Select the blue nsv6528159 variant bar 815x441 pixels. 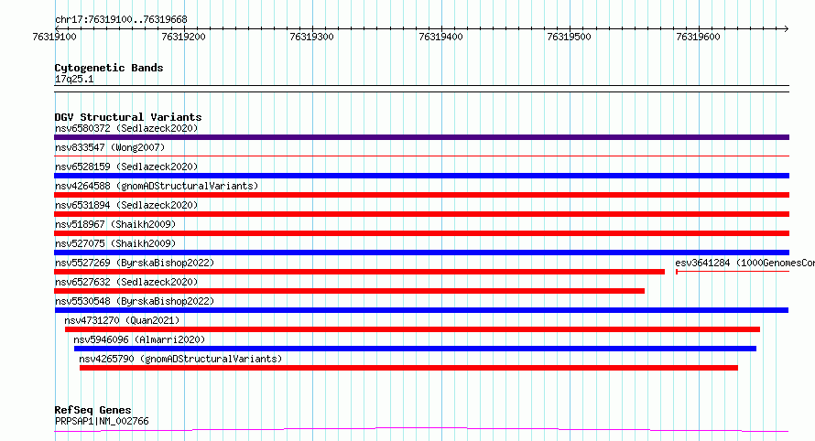click(421, 176)
